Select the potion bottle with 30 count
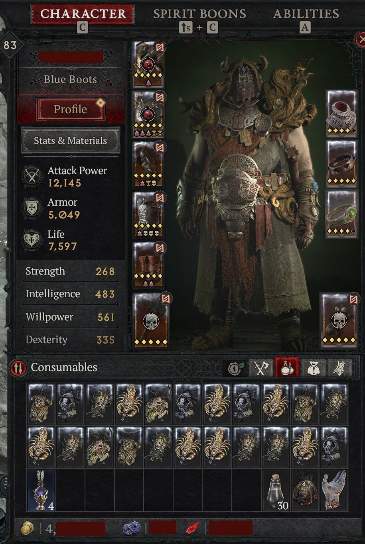365x544 pixels. coord(276,490)
